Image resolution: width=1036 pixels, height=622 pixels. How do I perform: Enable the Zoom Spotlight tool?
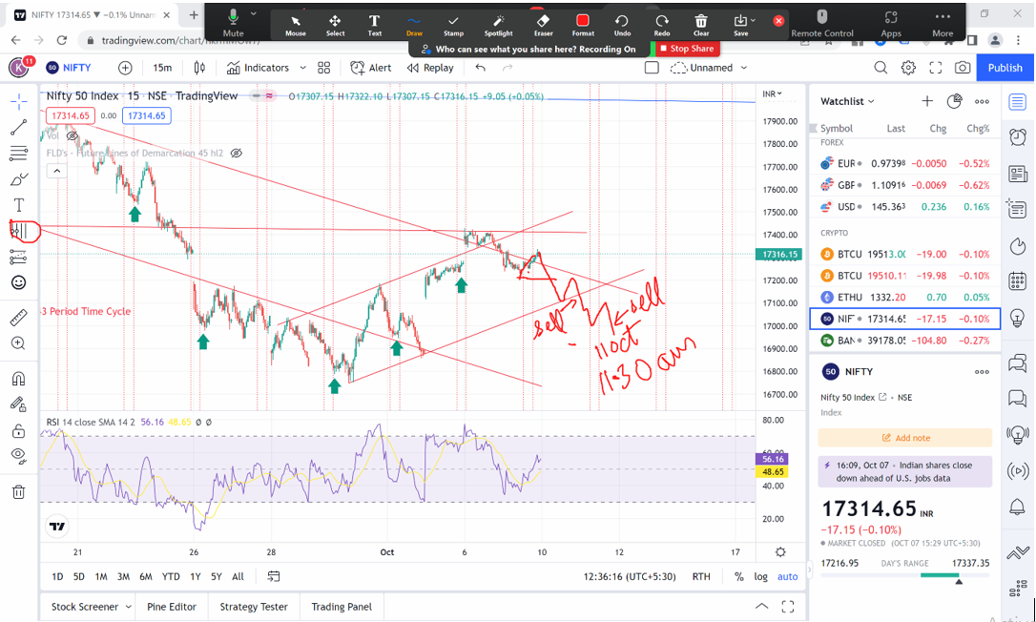point(498,25)
